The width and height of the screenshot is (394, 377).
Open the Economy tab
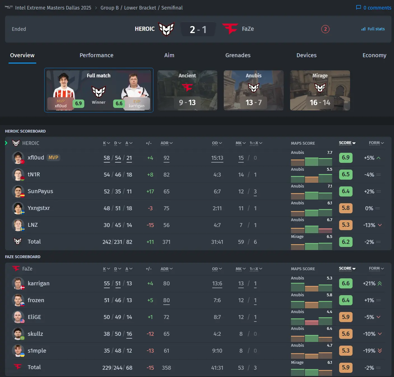point(374,55)
